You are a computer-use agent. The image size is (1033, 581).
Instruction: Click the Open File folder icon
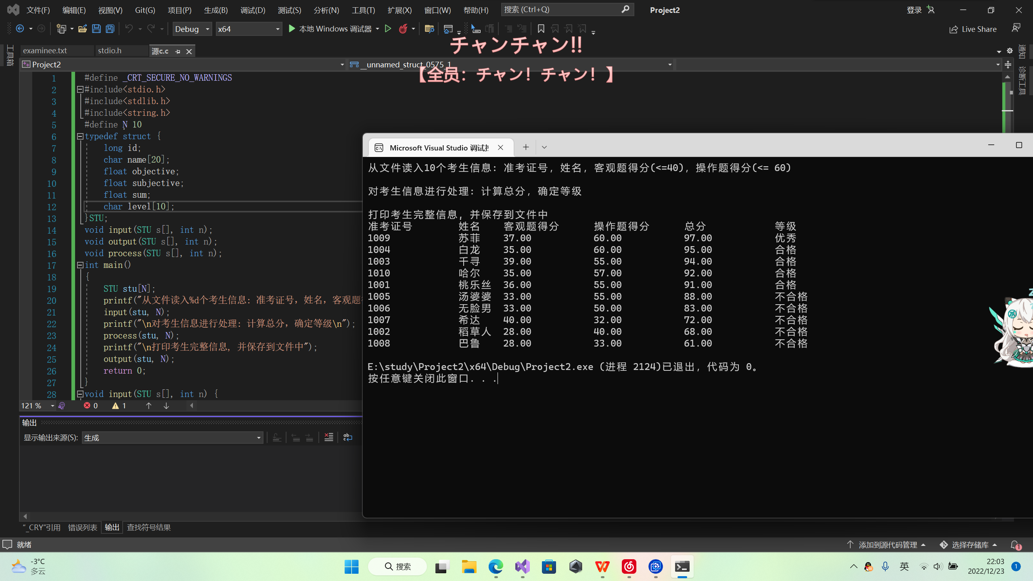click(x=82, y=29)
